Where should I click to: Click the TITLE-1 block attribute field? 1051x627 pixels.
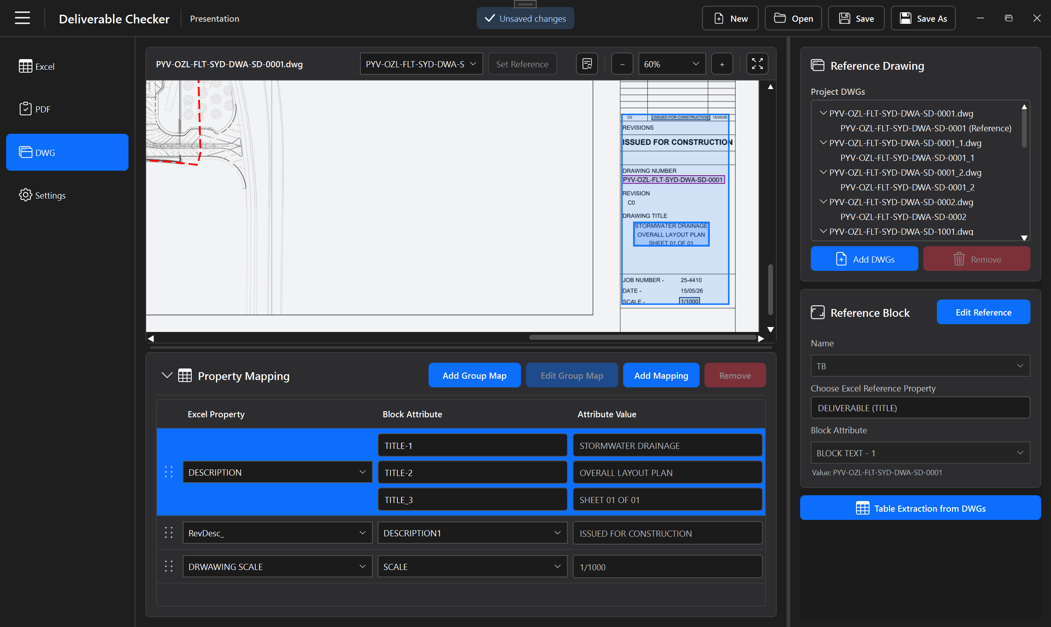(472, 445)
